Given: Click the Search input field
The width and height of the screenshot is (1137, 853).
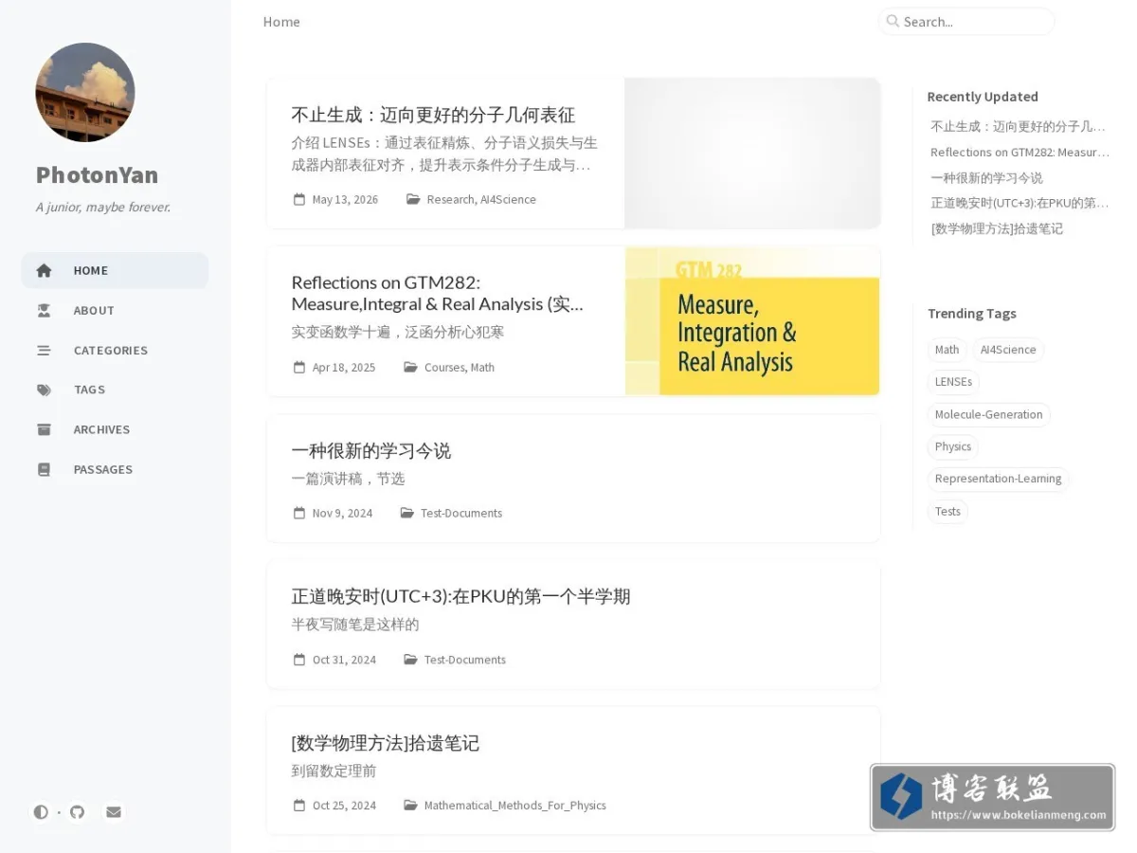Looking at the screenshot, I should tap(966, 21).
